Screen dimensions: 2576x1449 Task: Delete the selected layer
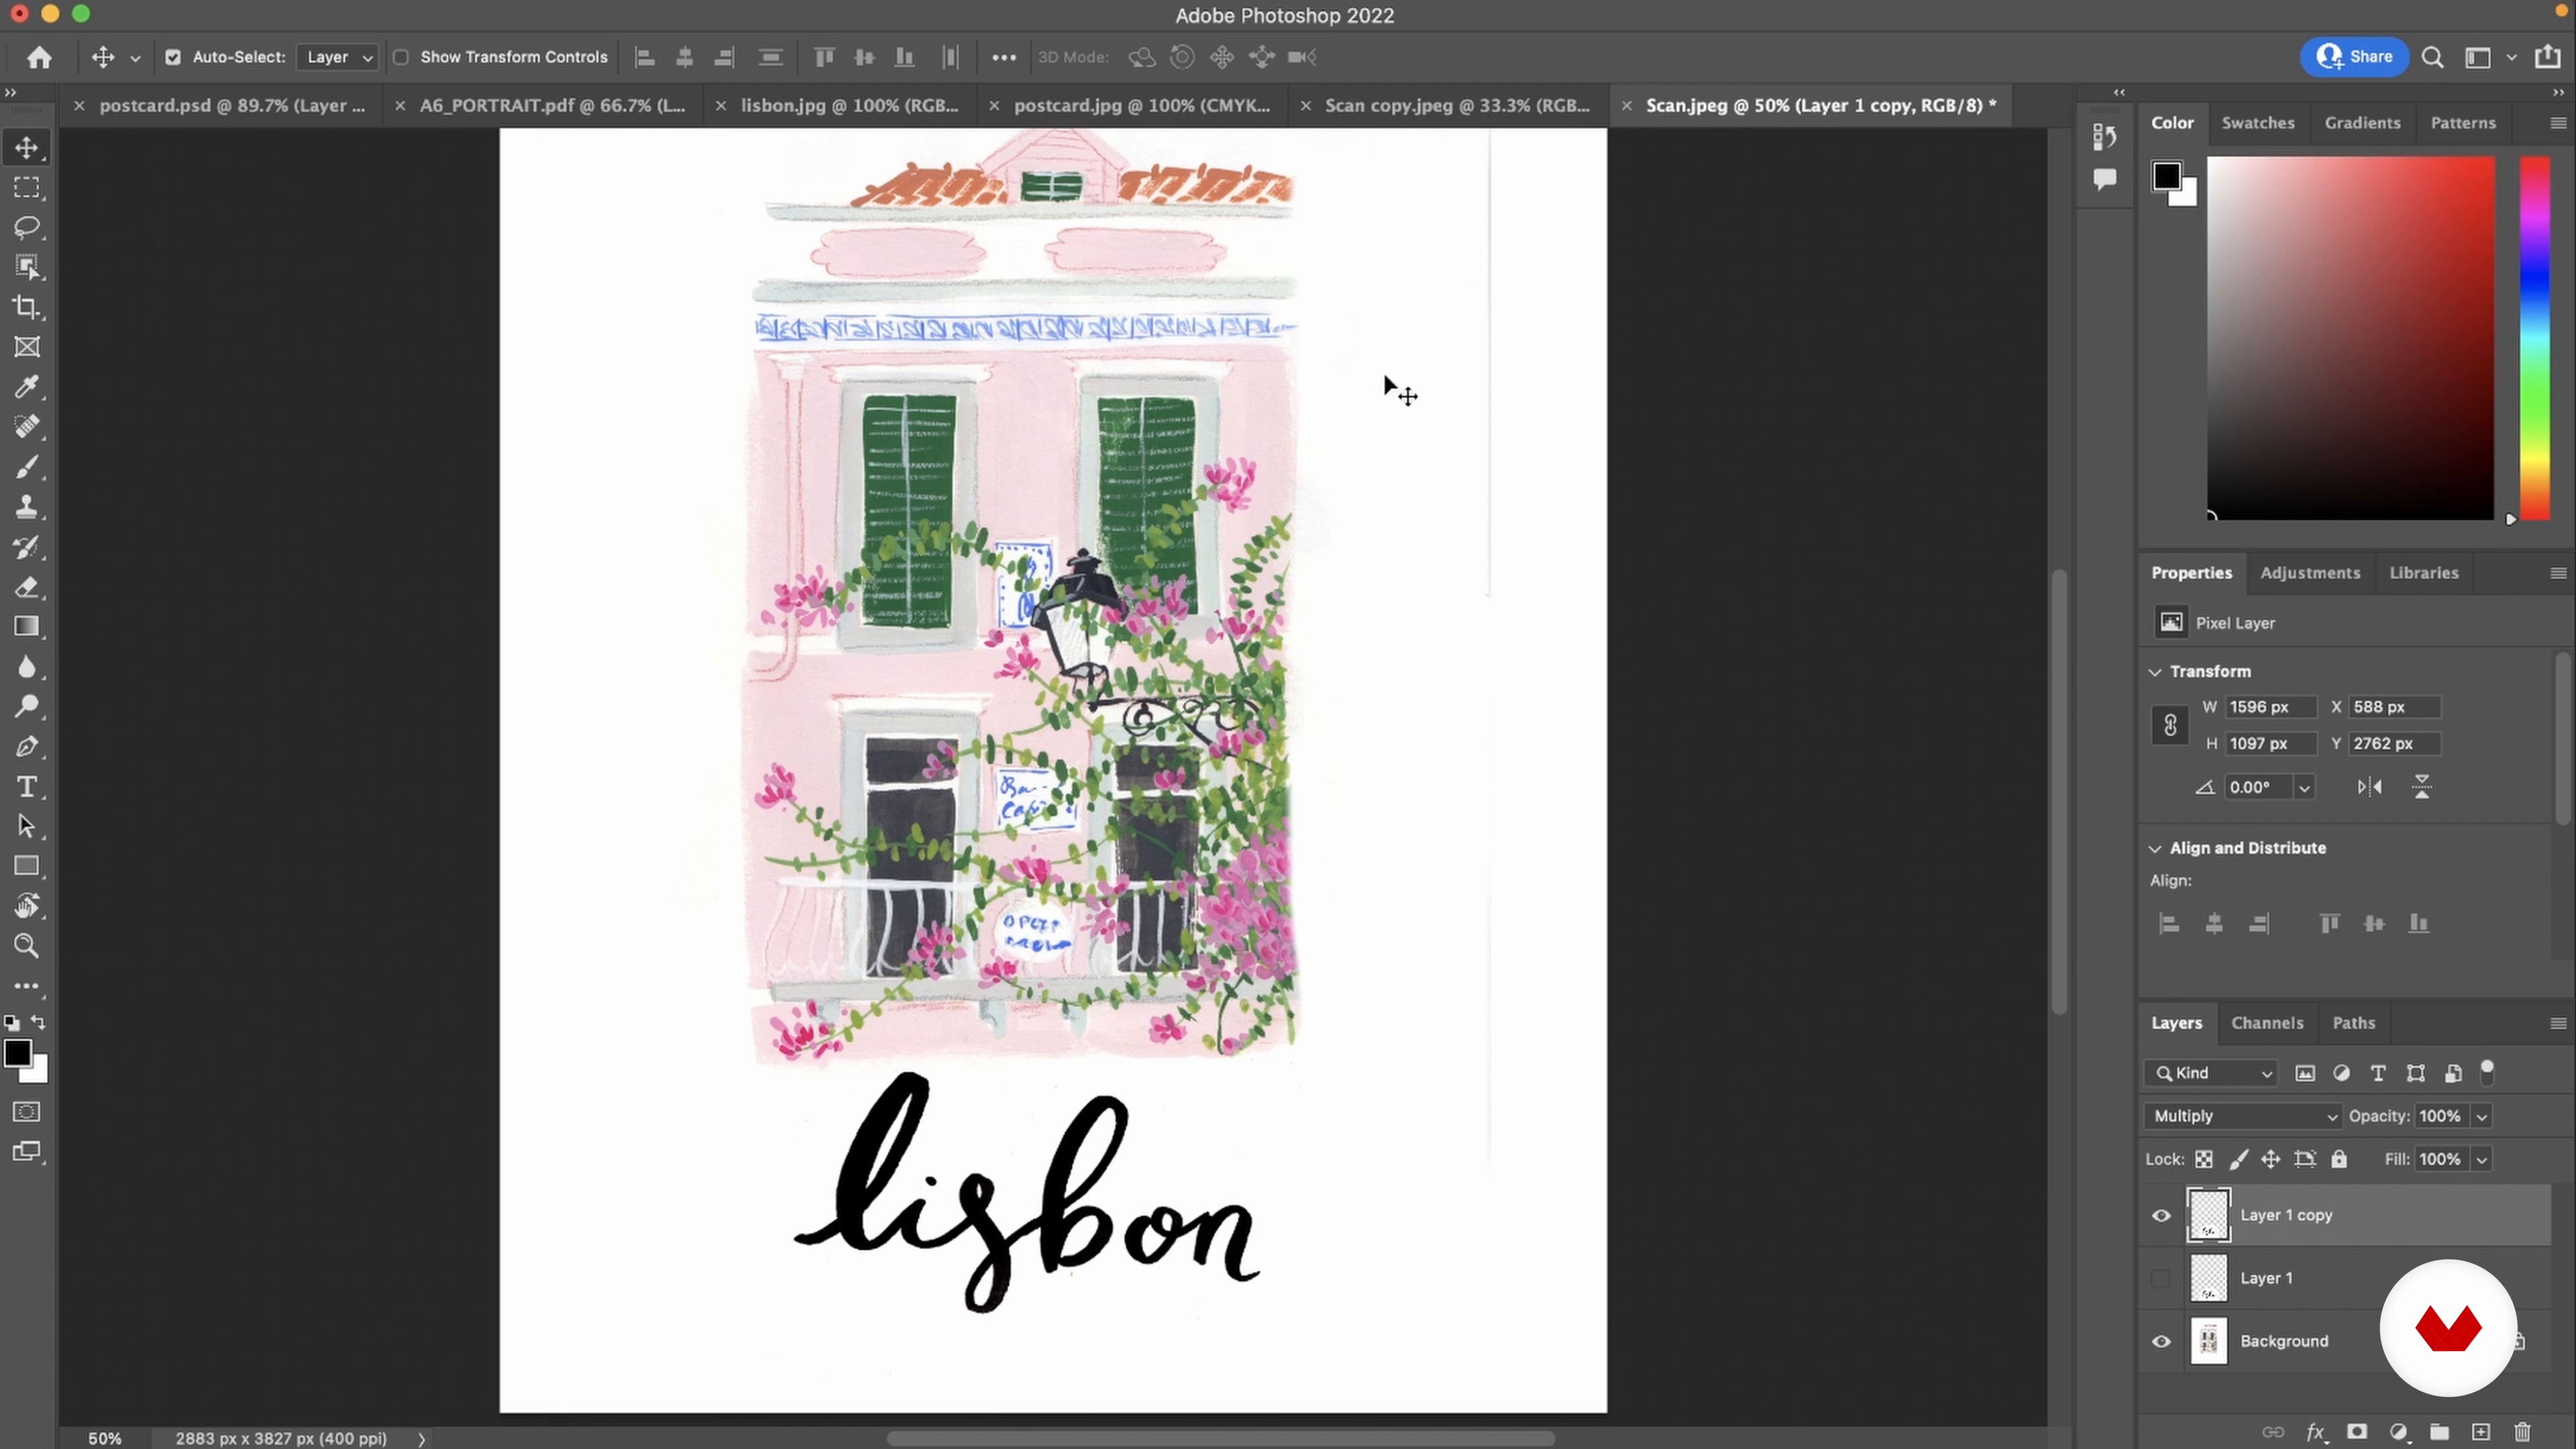coord(2522,1431)
